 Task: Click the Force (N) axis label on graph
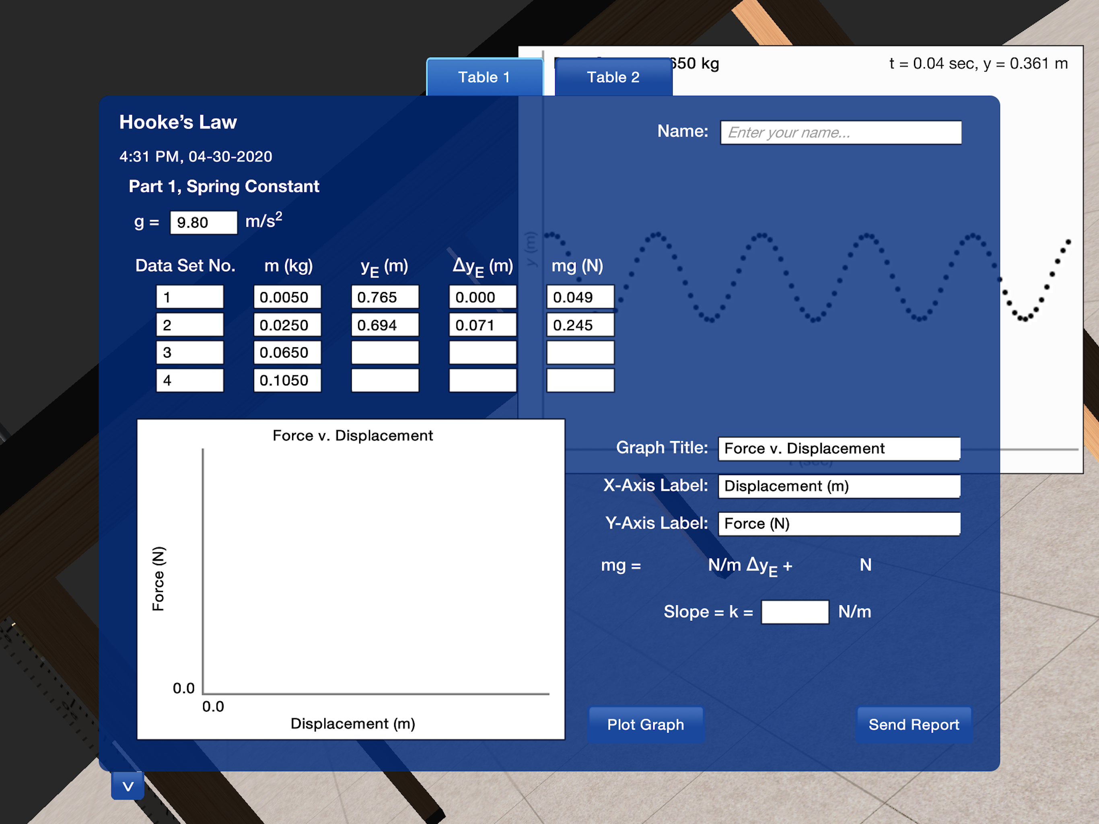tap(158, 579)
